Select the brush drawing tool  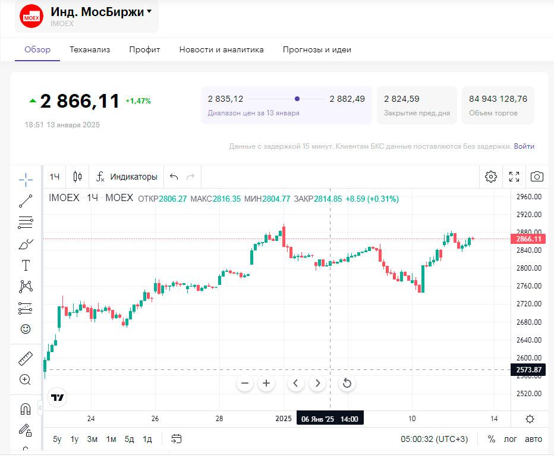(x=26, y=244)
